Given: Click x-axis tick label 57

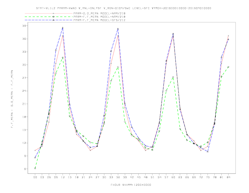Looking at the screenshot, I should click(166, 177).
